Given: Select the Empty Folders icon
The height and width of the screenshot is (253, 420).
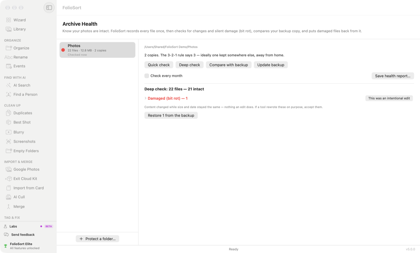Looking at the screenshot, I should [9, 151].
